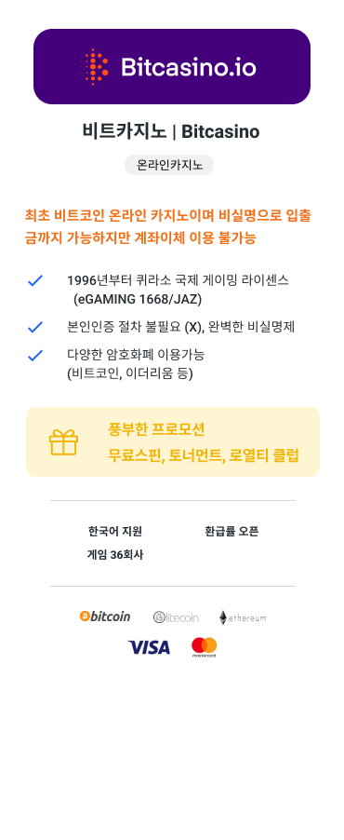Click the 무료스핀, 토너먼트, 로열티 클럽 text
The image size is (344, 840).
coord(204,455)
